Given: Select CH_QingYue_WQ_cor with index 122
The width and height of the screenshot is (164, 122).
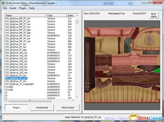Looking at the screenshot, I should tap(40, 58).
